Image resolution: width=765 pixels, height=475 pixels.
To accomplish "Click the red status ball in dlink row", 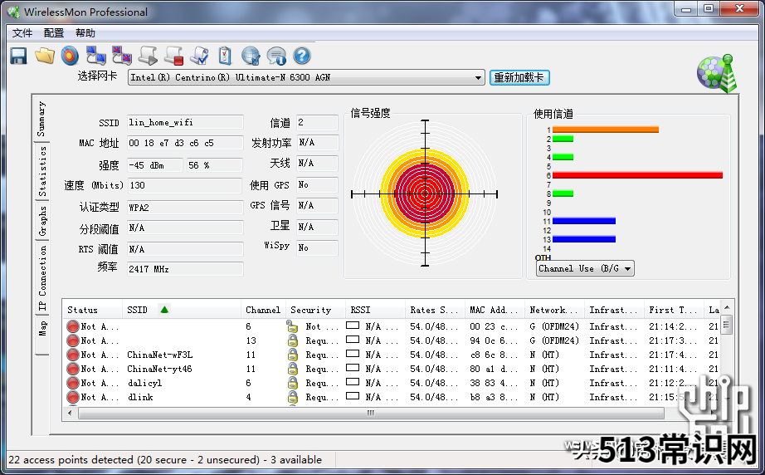I will (73, 398).
